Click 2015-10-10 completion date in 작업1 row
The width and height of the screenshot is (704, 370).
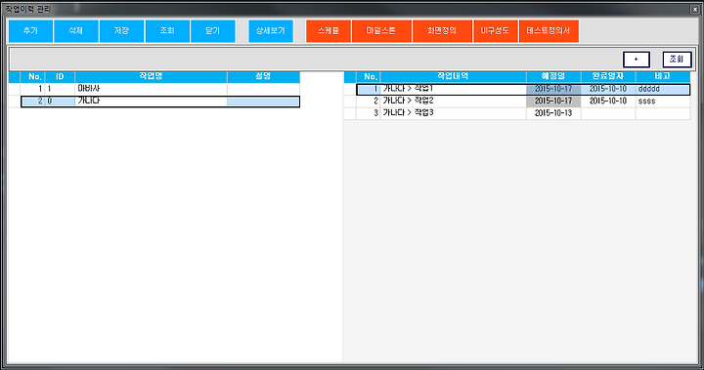click(608, 89)
